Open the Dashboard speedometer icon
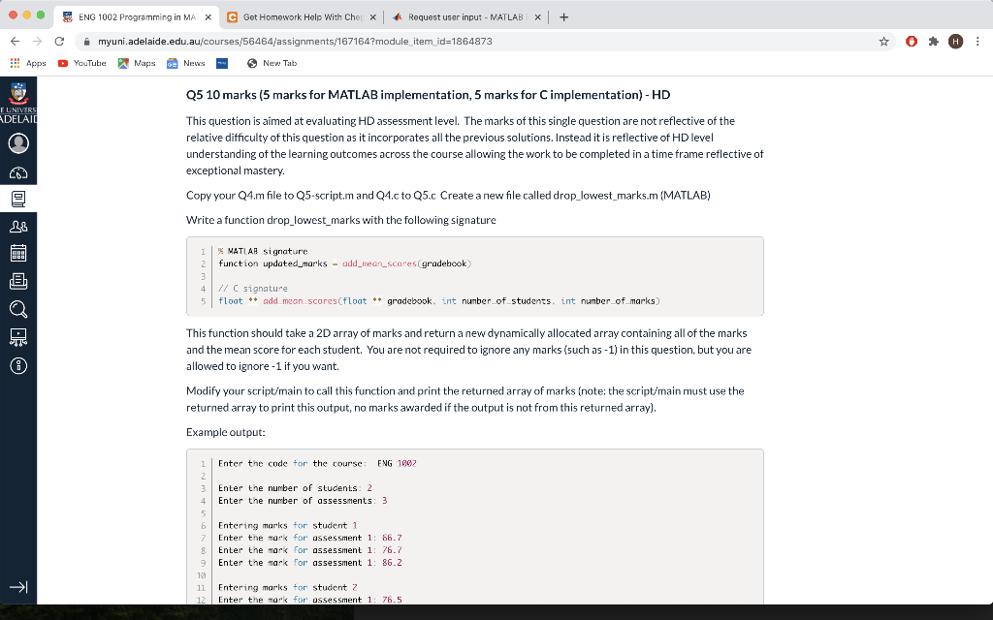The image size is (993, 620). [18, 172]
